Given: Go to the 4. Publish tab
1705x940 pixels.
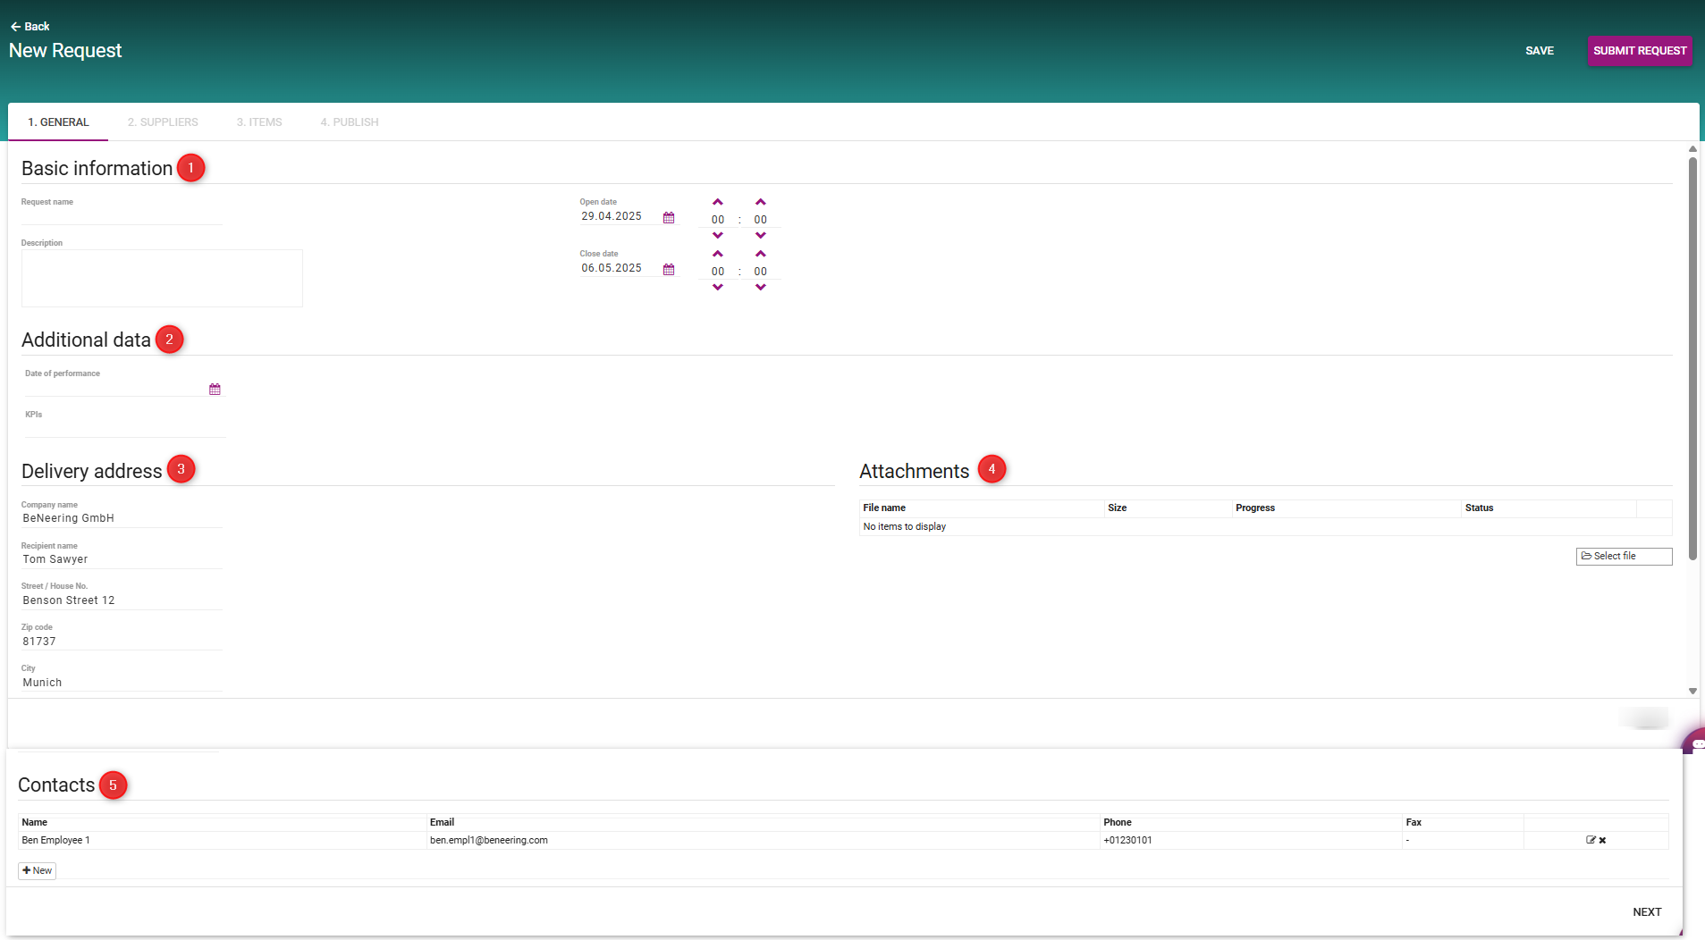Looking at the screenshot, I should (350, 122).
